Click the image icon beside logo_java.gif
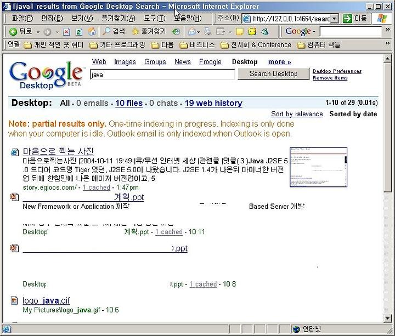The width and height of the screenshot is (395, 336). [x=14, y=300]
